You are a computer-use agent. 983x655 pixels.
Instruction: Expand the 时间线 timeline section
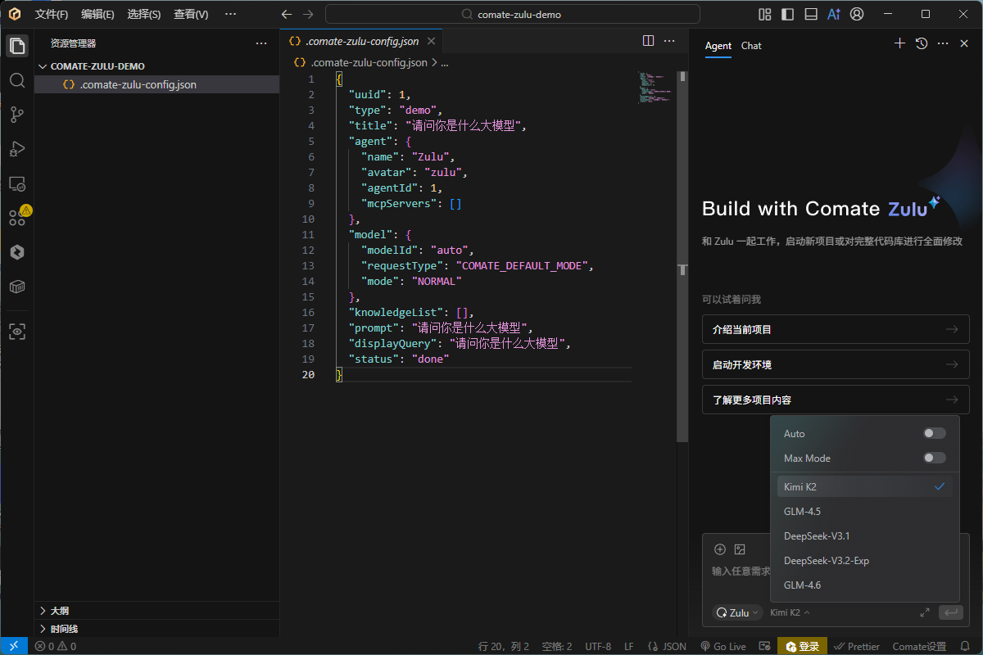click(x=156, y=629)
